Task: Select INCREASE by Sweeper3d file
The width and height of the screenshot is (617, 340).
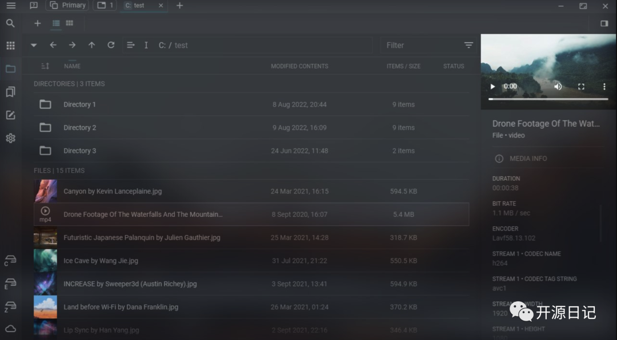Action: (251, 284)
